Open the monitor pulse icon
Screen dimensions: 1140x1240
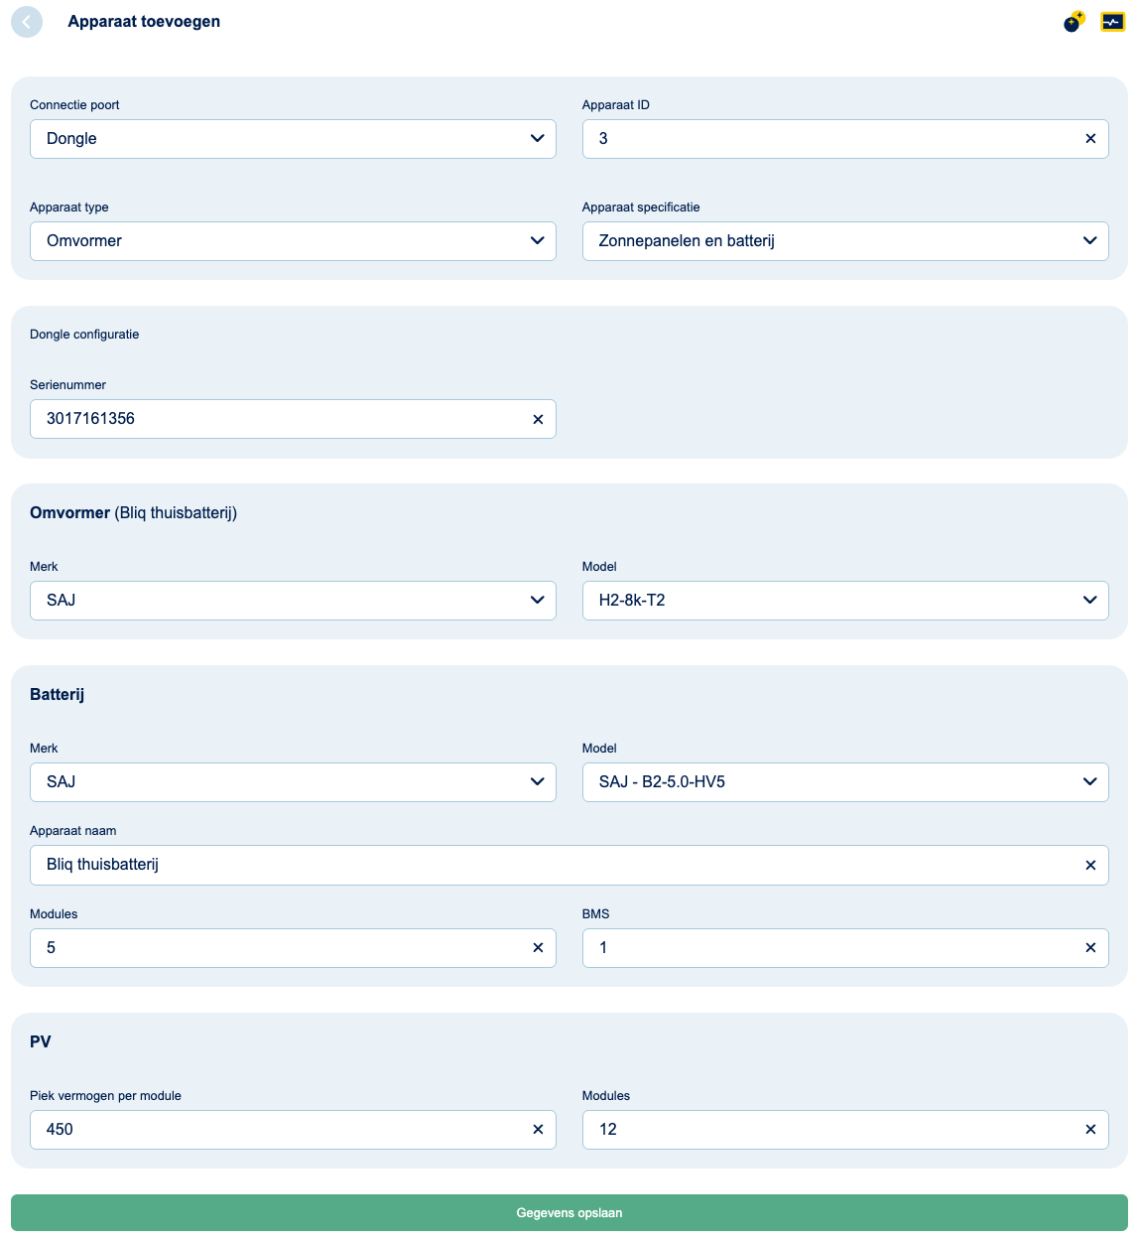pos(1112,22)
